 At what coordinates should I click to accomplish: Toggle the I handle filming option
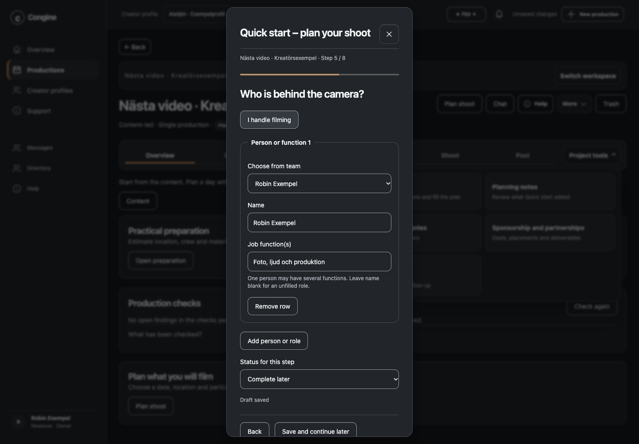click(x=269, y=120)
